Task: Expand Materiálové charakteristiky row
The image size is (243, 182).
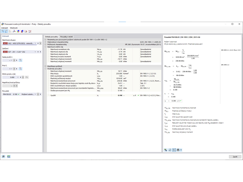Action: 45,42
